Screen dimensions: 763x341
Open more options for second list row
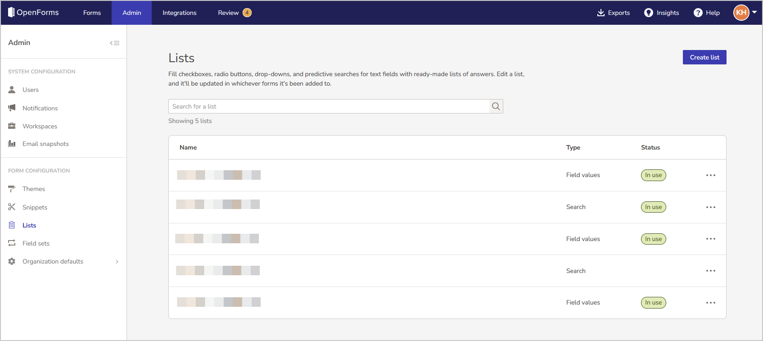(711, 207)
